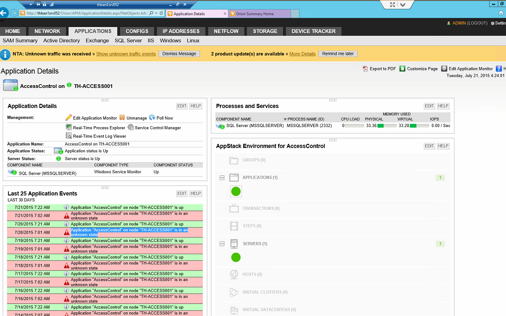Expand the remote session toolbar chevron at top
The width and height of the screenshot is (506, 316).
(x=403, y=5)
